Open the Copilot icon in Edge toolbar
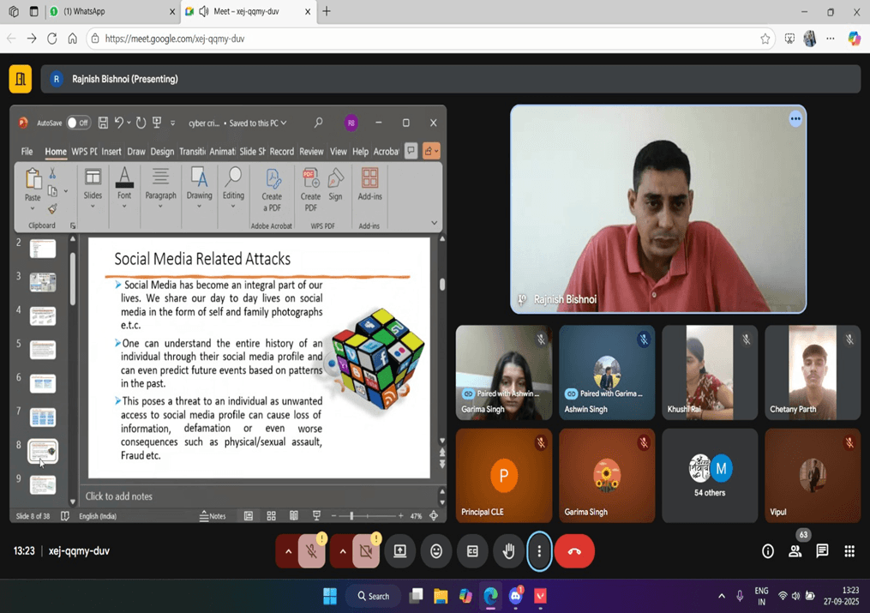 click(x=854, y=39)
